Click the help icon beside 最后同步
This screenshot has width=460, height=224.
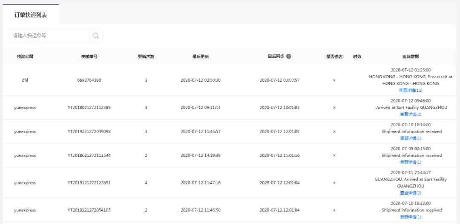289,57
